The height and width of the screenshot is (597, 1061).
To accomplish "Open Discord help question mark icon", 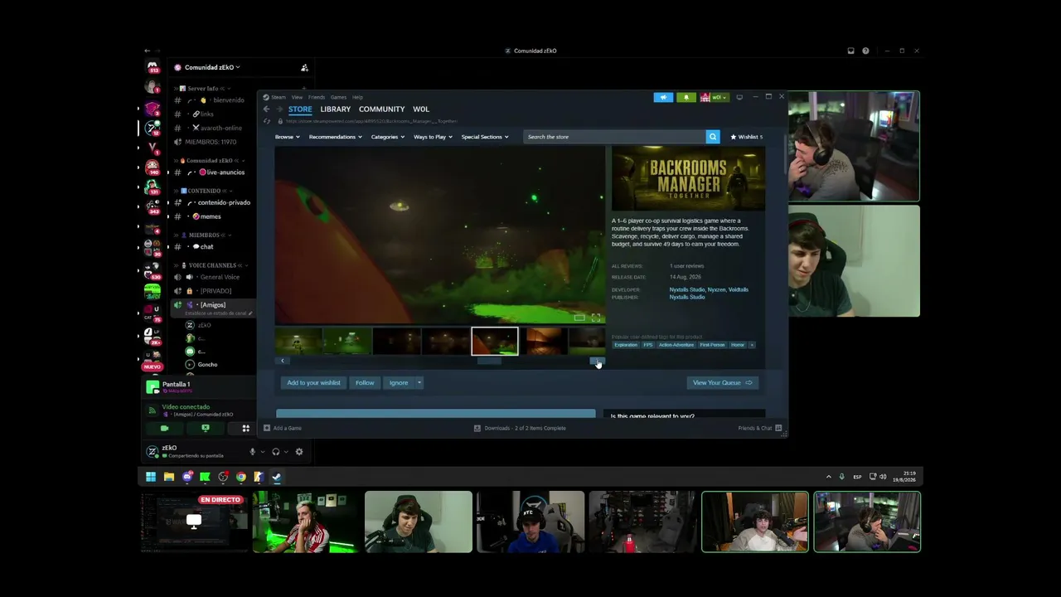I will pyautogui.click(x=865, y=51).
